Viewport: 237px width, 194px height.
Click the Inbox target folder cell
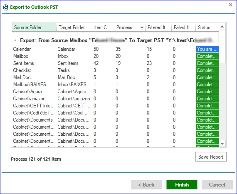pyautogui.click(x=63, y=56)
